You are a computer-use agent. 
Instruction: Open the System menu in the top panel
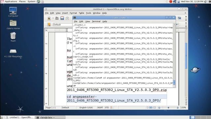[x=32, y=1]
